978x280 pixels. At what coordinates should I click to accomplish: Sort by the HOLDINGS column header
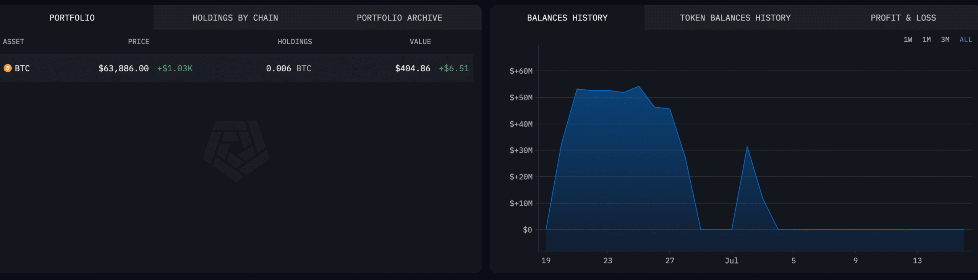click(x=295, y=42)
